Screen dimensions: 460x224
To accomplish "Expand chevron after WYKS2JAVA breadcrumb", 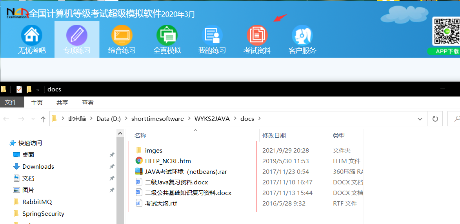I will point(235,119).
